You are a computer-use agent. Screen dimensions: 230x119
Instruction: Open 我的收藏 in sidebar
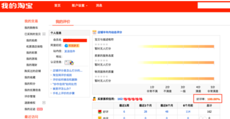click(x=30, y=77)
